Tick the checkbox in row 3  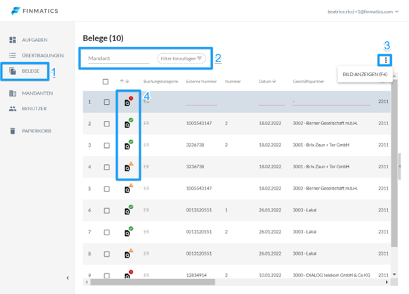coord(107,145)
